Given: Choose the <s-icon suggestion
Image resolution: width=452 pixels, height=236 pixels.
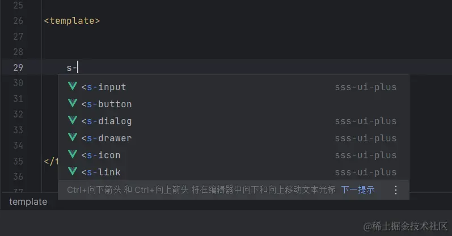Looking at the screenshot, I should (234, 155).
